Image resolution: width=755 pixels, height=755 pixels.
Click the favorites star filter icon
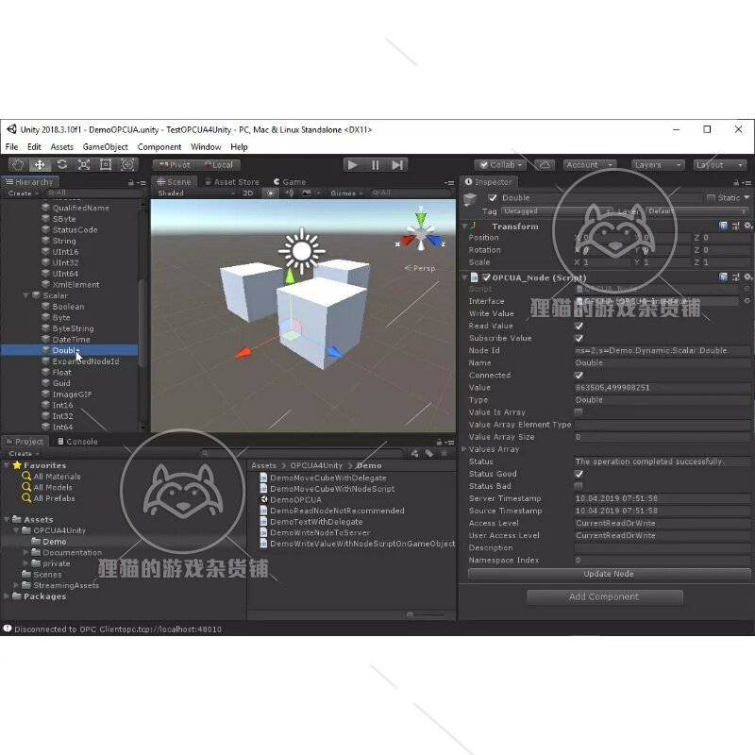(444, 453)
